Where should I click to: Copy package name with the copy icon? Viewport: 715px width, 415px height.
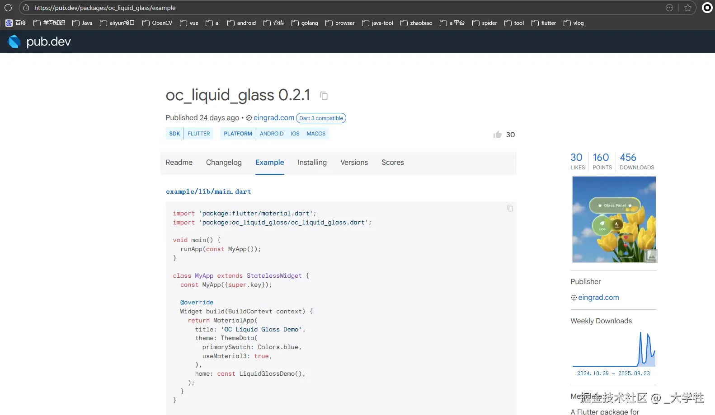[324, 96]
